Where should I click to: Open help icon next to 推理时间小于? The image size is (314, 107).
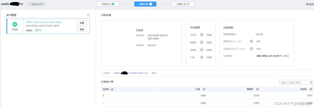pyautogui.click(x=251, y=41)
